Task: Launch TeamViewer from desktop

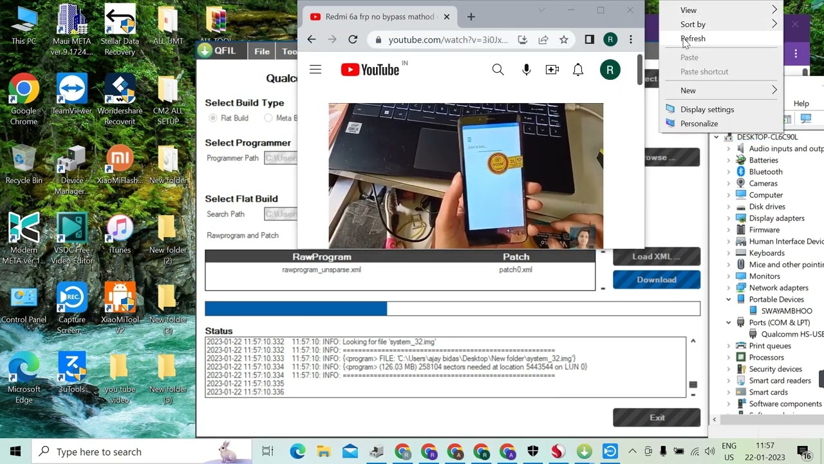Action: [71, 95]
